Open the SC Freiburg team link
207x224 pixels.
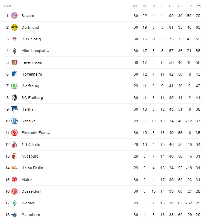(32, 98)
